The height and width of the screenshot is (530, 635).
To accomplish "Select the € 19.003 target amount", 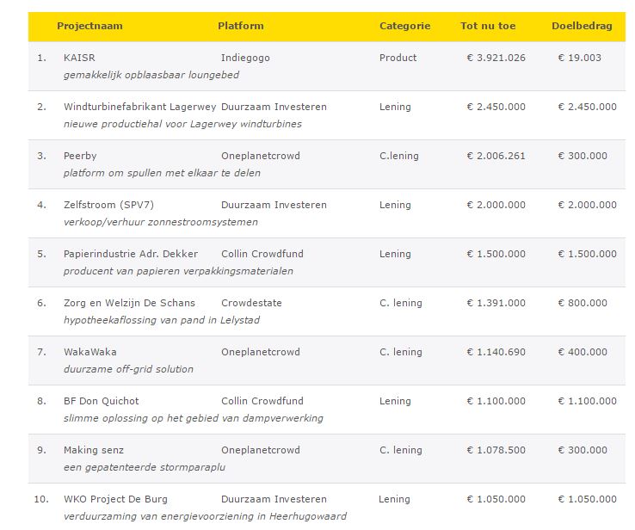I will [x=579, y=58].
